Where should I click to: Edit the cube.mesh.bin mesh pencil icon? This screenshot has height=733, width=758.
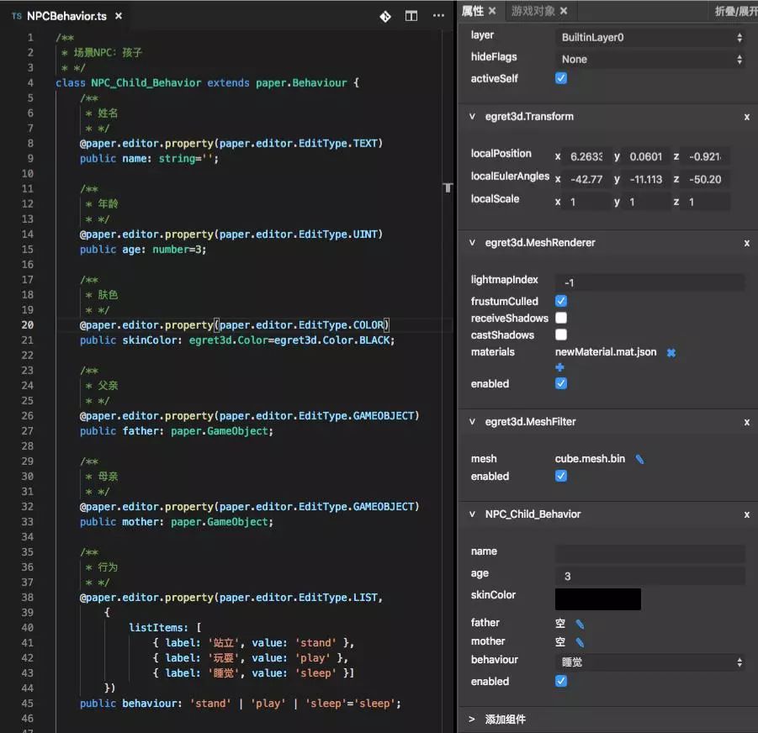(639, 459)
